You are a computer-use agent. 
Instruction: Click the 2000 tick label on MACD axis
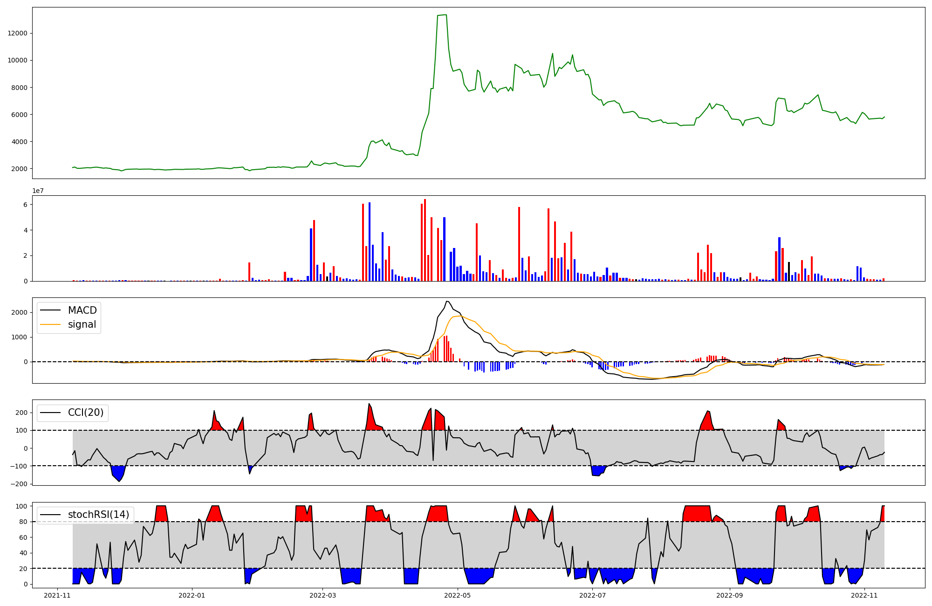point(19,312)
